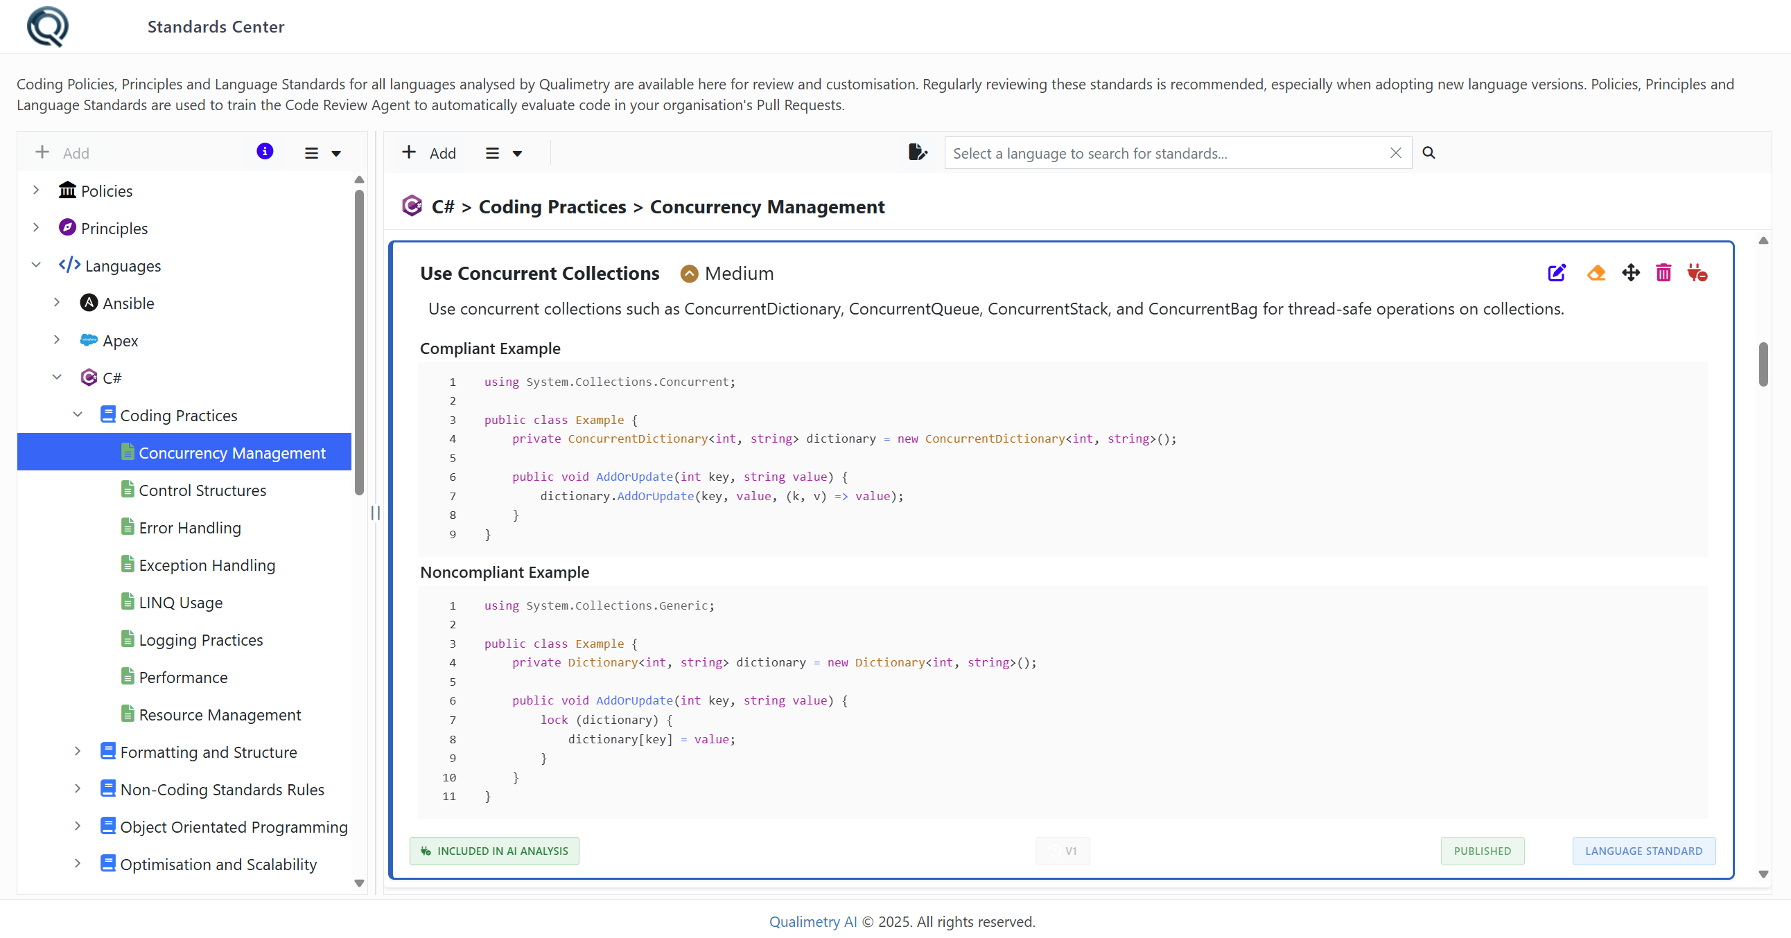Click the orange eraser icon on the standard card
Screen dimensions: 1791x938
(x=1596, y=273)
